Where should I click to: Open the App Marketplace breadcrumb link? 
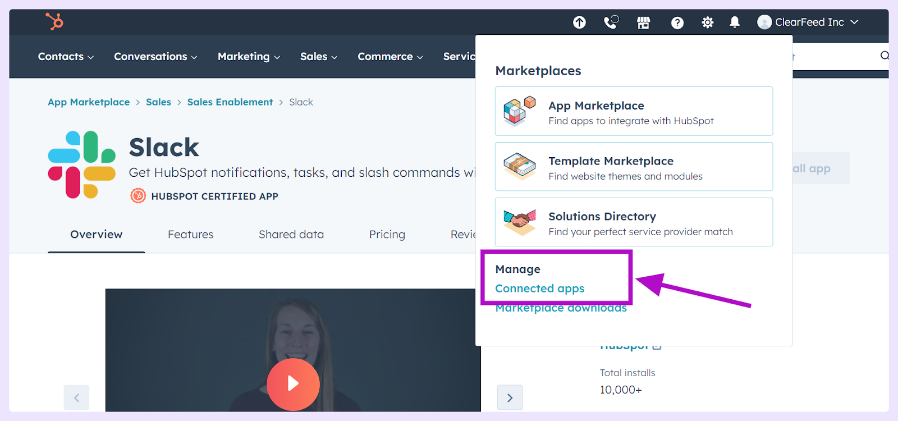[89, 102]
